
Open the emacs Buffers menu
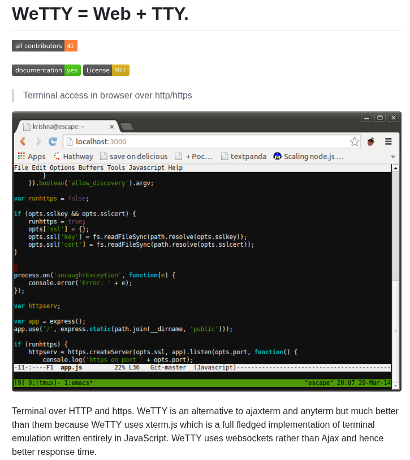[91, 167]
